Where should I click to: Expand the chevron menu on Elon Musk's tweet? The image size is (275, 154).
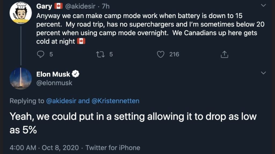pyautogui.click(x=264, y=73)
